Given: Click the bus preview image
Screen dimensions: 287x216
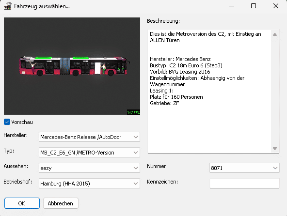Looking at the screenshot, I should click(x=72, y=66).
